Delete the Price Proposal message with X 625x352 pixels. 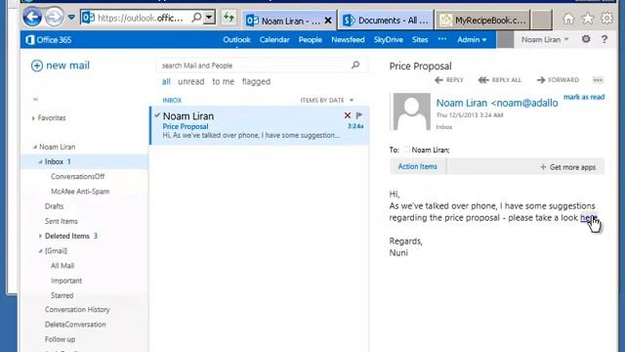pyautogui.click(x=348, y=115)
